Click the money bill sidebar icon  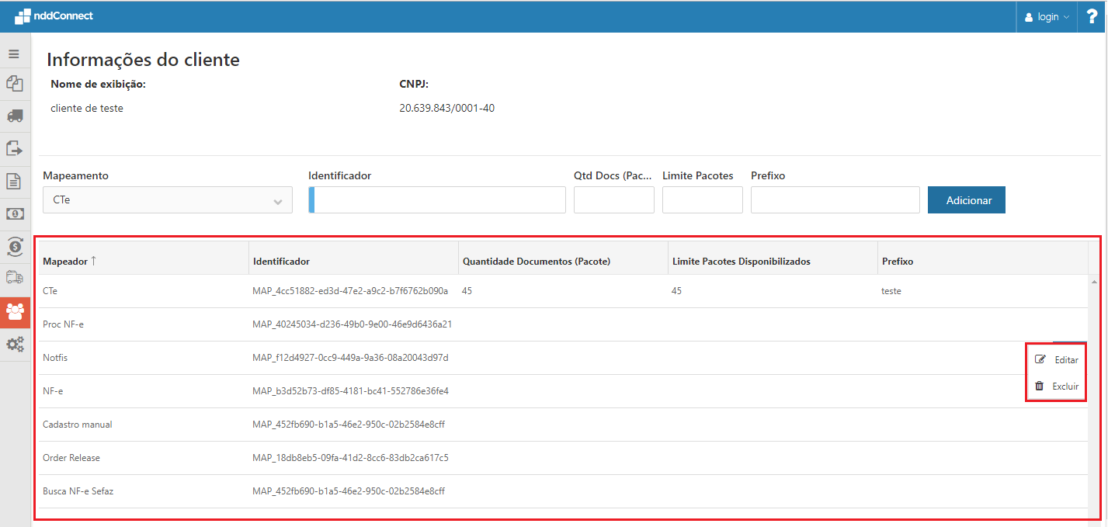point(15,213)
